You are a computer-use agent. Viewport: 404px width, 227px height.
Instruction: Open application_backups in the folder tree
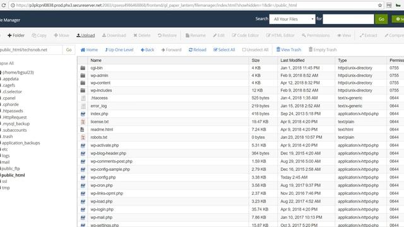21,143
